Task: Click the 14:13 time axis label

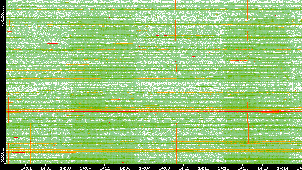Action: tap(263, 168)
